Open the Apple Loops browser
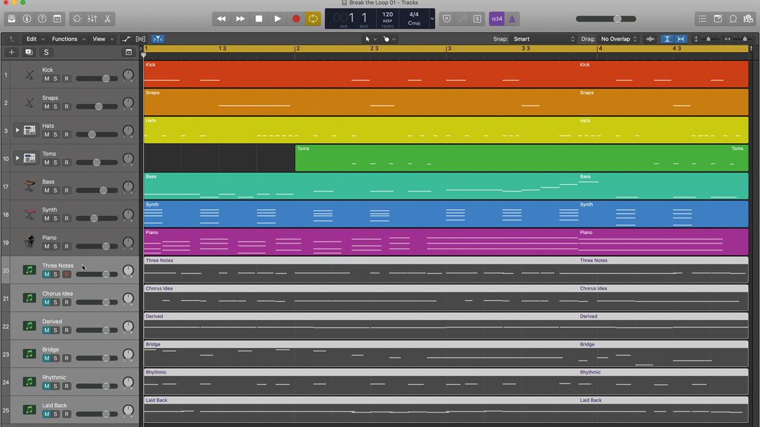The height and width of the screenshot is (427, 760). [733, 18]
